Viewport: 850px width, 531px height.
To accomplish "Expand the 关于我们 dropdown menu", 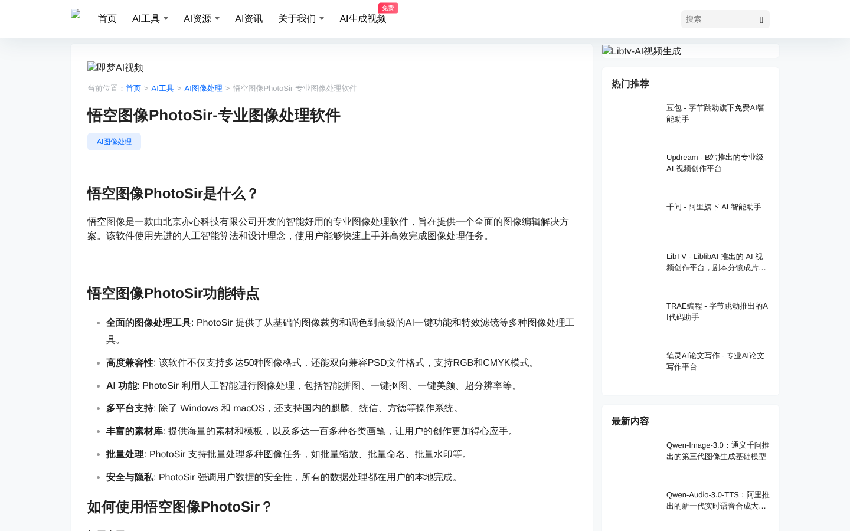I will pos(301,19).
